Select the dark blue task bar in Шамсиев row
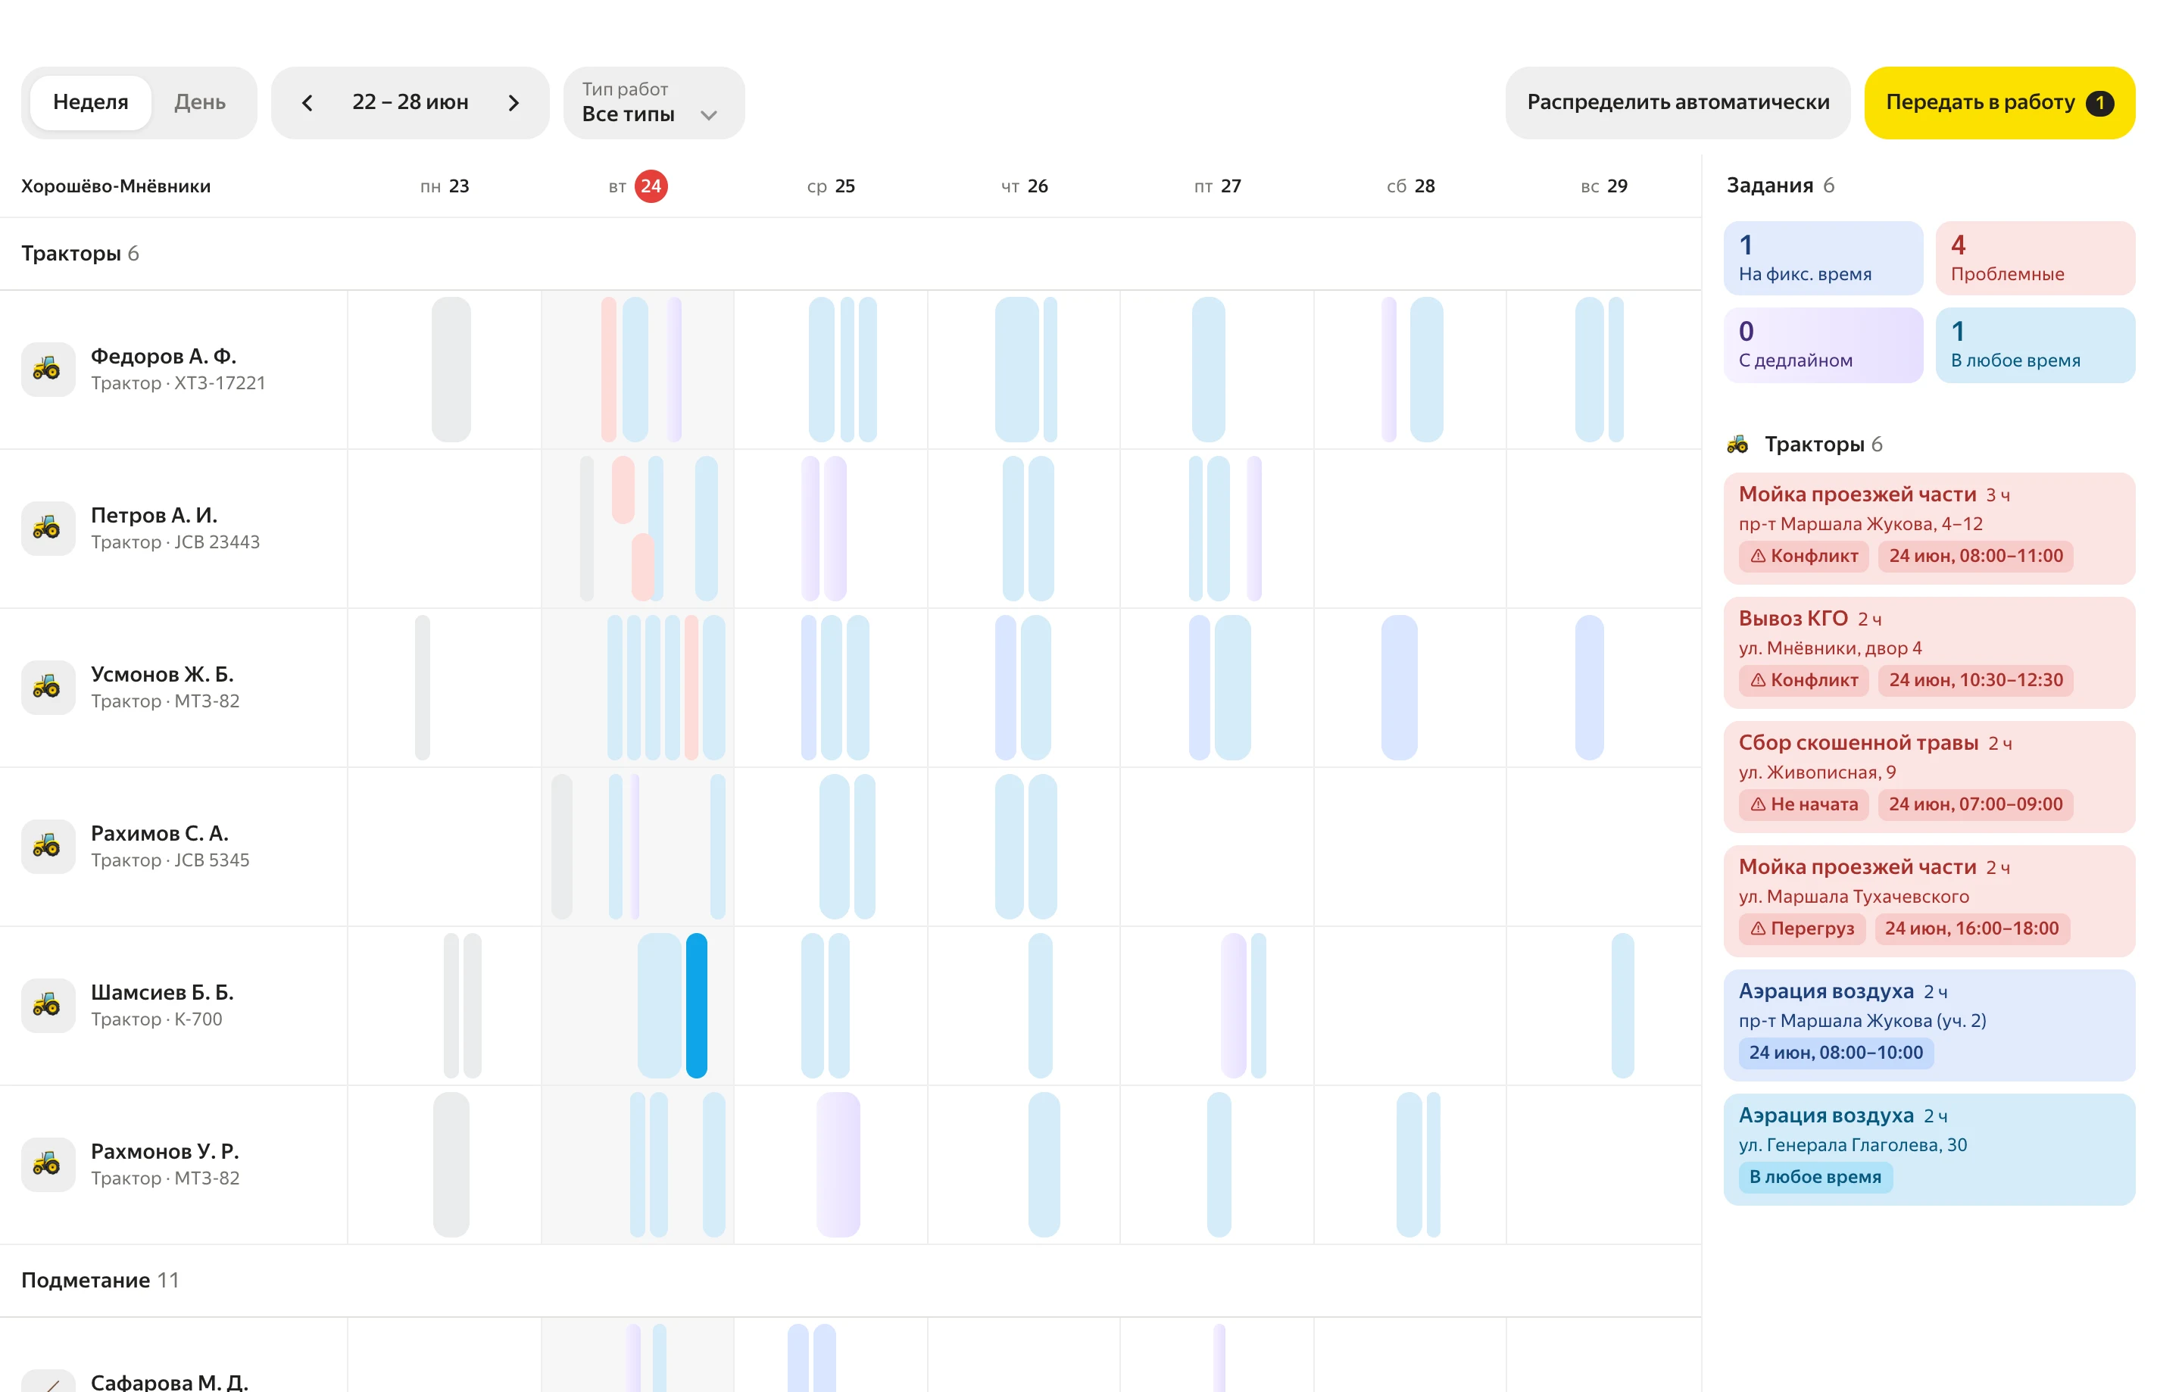 (697, 1005)
